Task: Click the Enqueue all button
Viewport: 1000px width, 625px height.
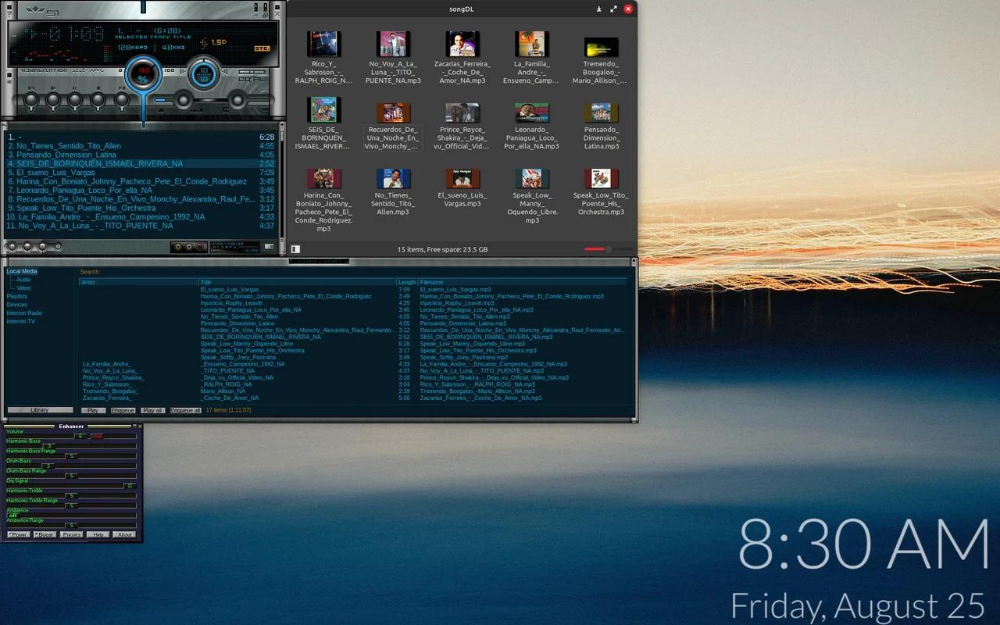Action: coord(185,410)
